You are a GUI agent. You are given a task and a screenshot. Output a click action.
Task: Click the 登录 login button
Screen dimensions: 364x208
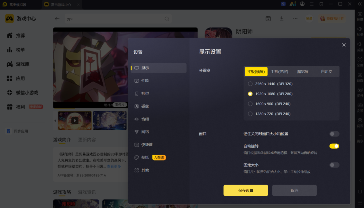pos(309,18)
